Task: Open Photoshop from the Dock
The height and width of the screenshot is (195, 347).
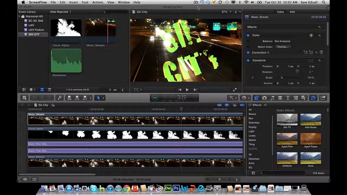Action: [x=176, y=188]
